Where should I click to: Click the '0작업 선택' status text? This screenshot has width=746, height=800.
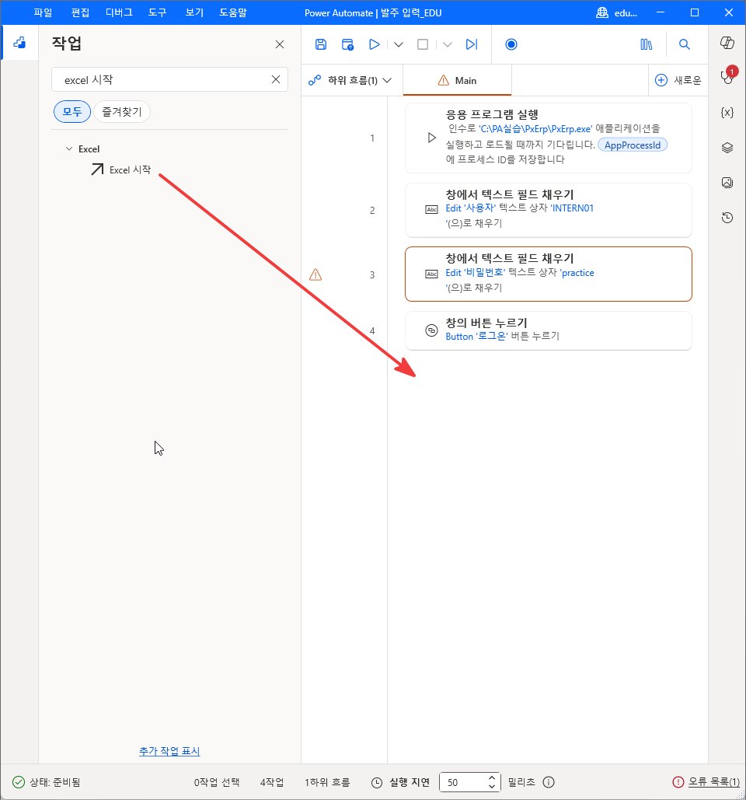pyautogui.click(x=217, y=782)
